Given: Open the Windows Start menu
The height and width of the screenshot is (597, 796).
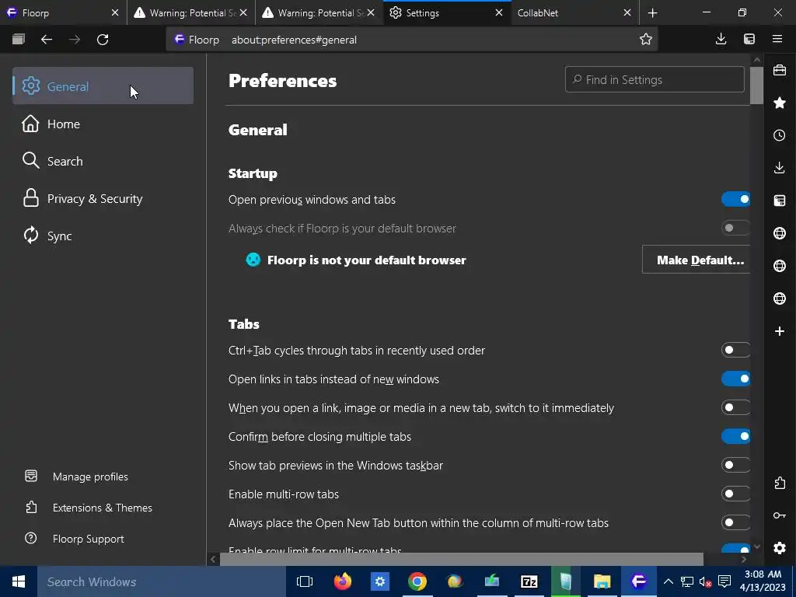Looking at the screenshot, I should click(x=19, y=581).
